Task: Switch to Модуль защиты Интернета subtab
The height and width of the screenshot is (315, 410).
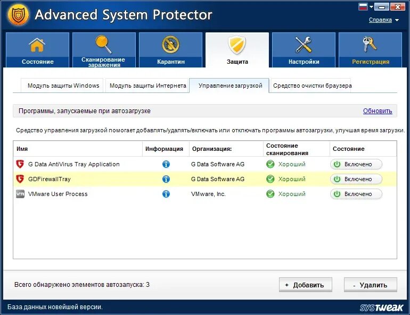Action: tap(147, 86)
